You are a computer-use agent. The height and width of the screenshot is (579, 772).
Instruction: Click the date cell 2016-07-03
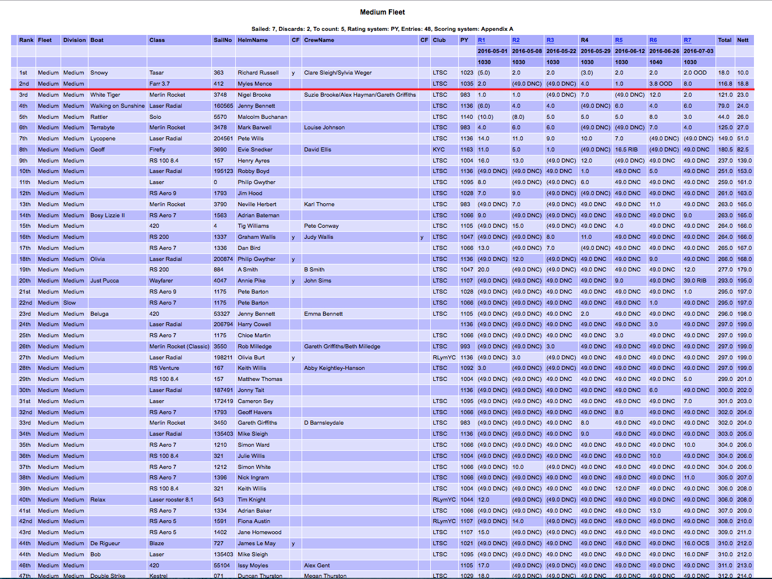pos(699,51)
